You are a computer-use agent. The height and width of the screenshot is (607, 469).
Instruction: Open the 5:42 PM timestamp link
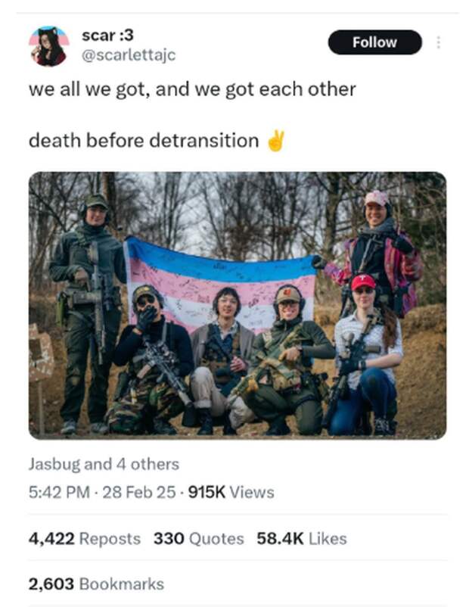pyautogui.click(x=59, y=492)
